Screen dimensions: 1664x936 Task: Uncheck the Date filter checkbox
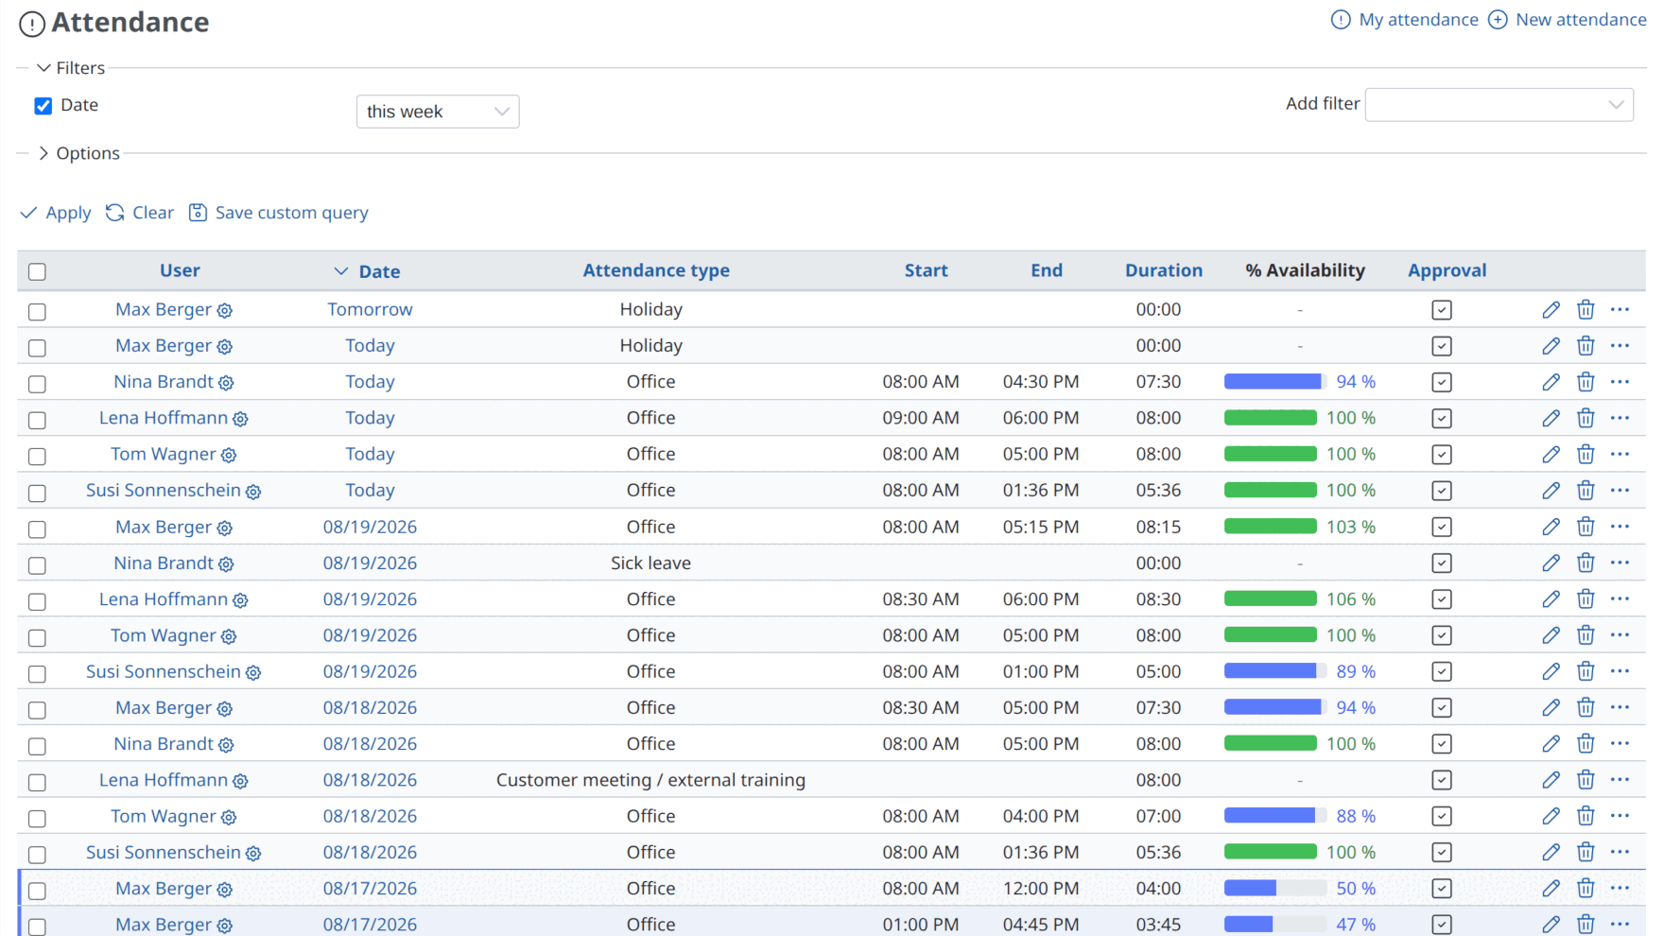click(43, 106)
